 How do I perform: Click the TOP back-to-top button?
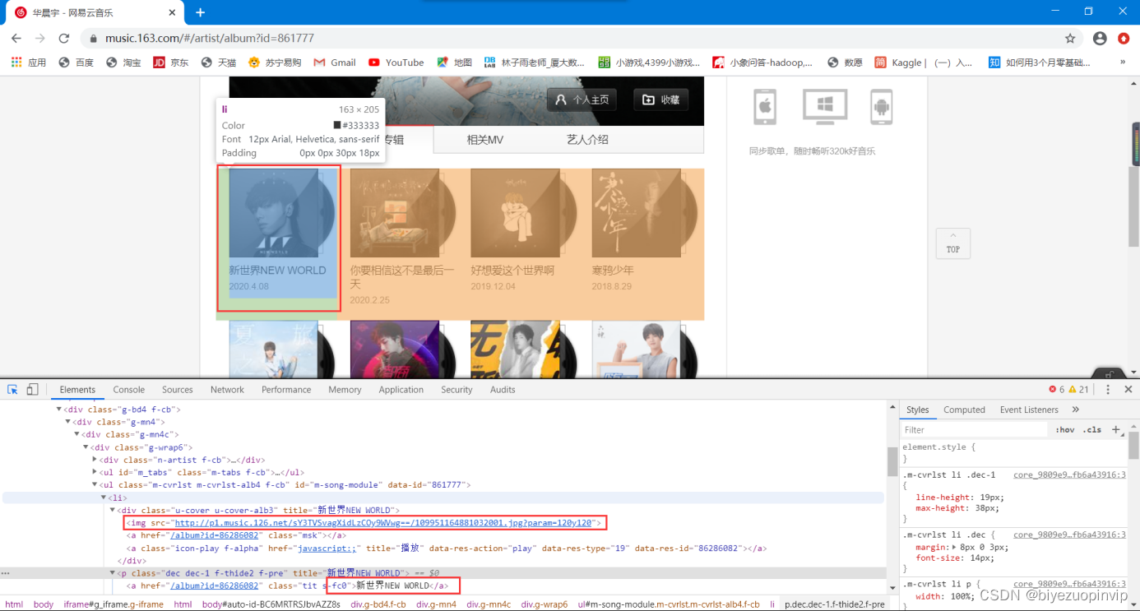coord(952,243)
